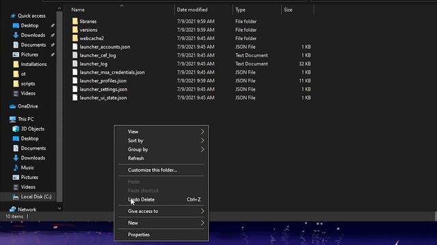
Task: Expand the Sort by submenu arrow
Action: (x=202, y=141)
